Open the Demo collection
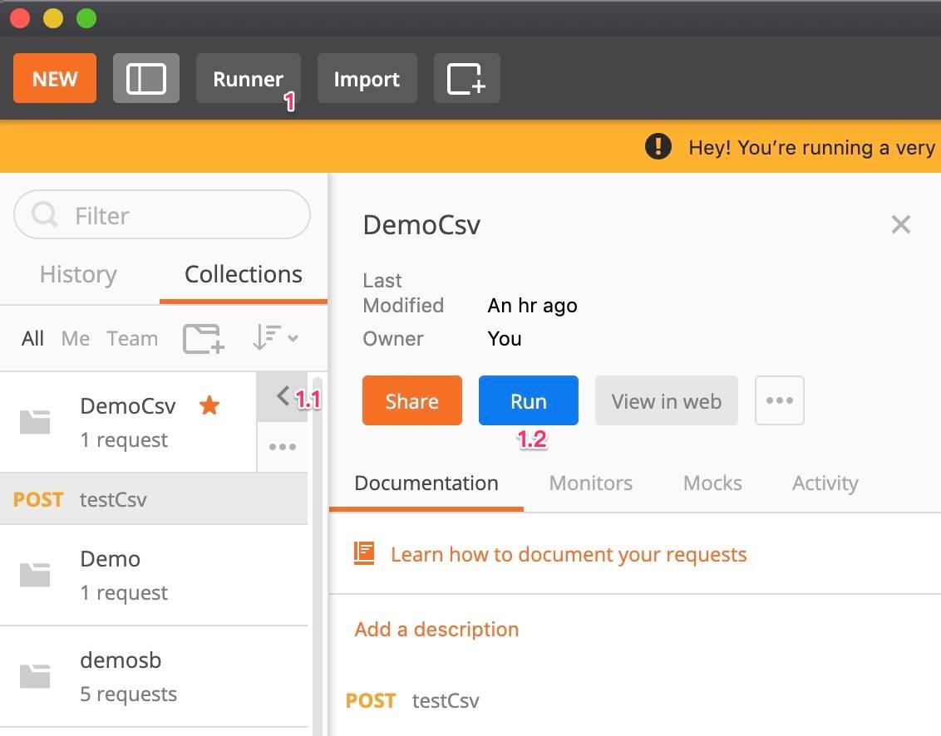The width and height of the screenshot is (941, 736). [154, 575]
